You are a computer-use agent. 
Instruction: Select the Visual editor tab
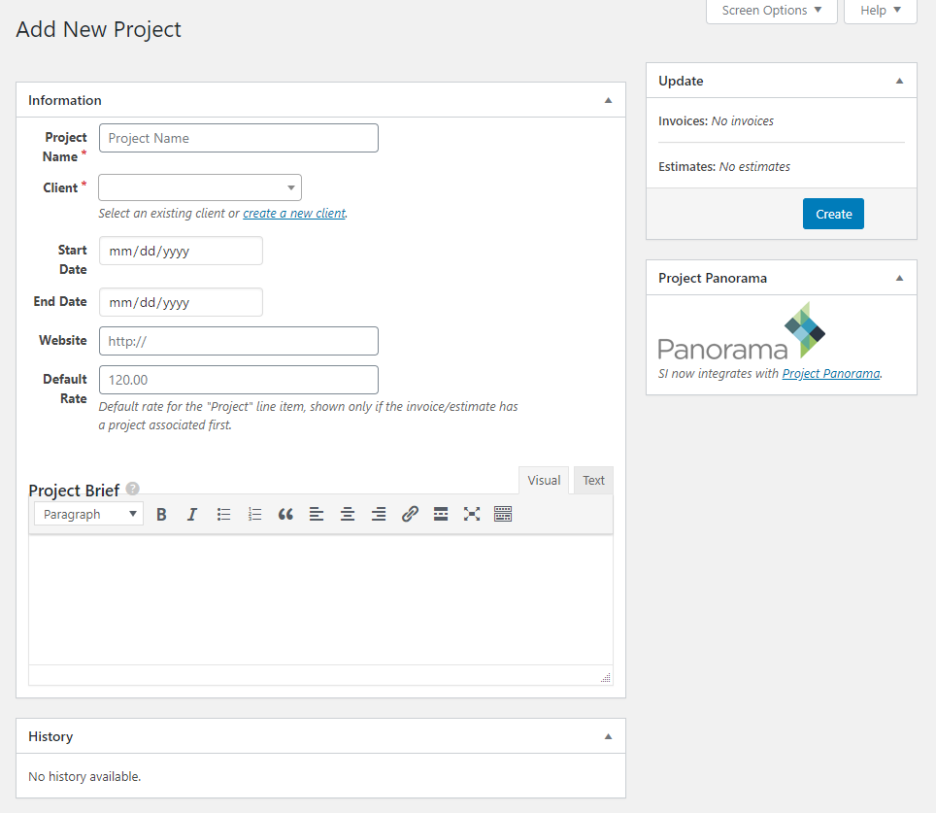point(544,480)
